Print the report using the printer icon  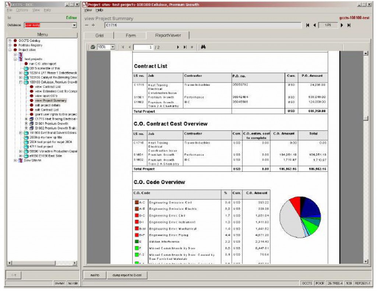[x=93, y=47]
